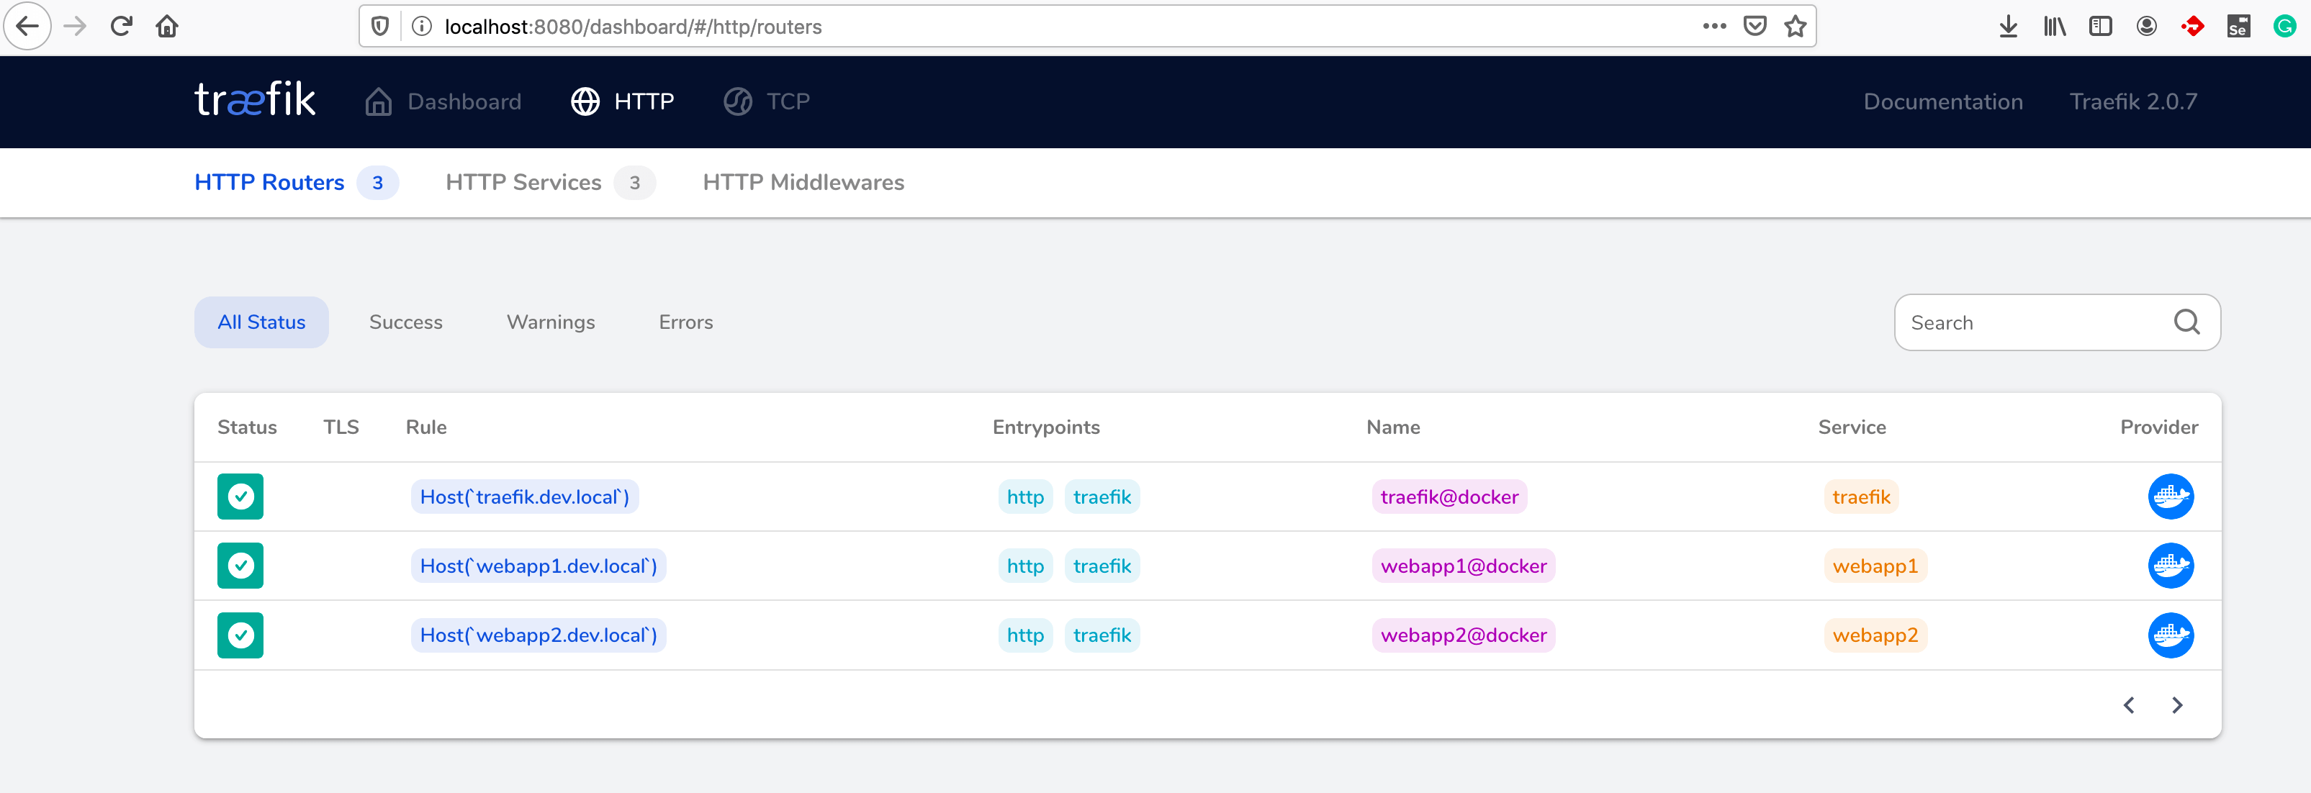This screenshot has width=2311, height=793.
Task: Bookmark this page with star icon
Action: tap(1795, 26)
